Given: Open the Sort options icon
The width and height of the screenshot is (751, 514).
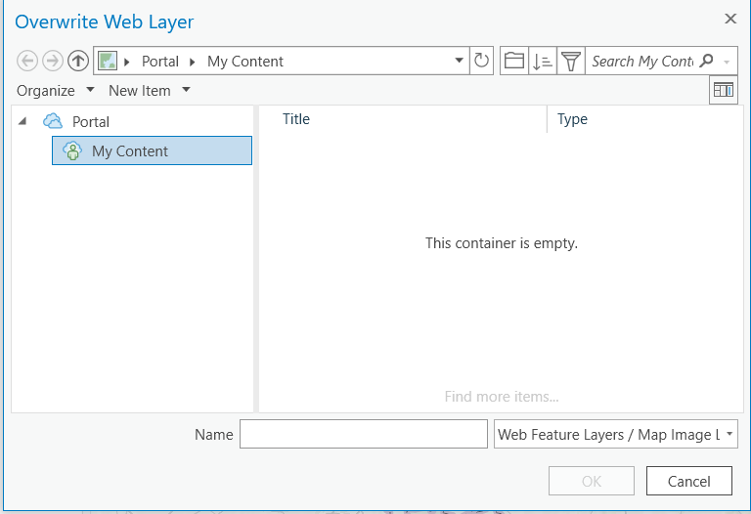Looking at the screenshot, I should coord(543,61).
